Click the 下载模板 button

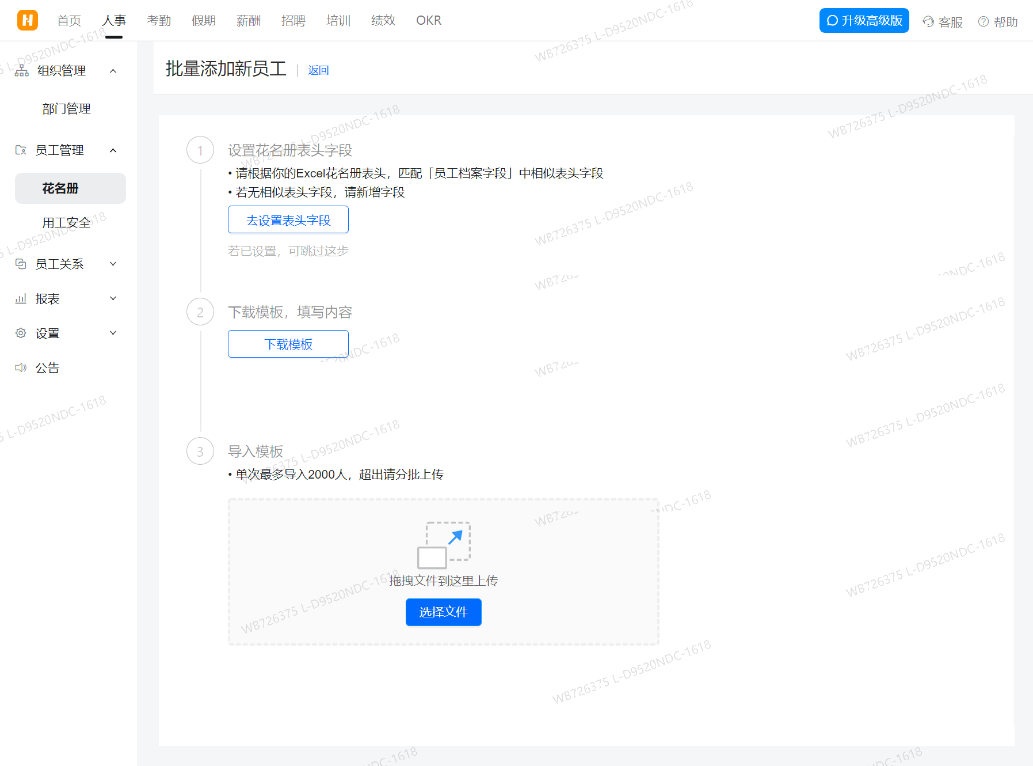pos(288,344)
